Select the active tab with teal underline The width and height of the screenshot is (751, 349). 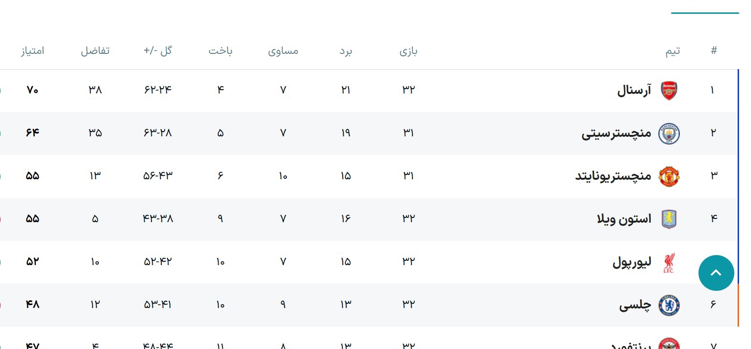click(x=705, y=6)
